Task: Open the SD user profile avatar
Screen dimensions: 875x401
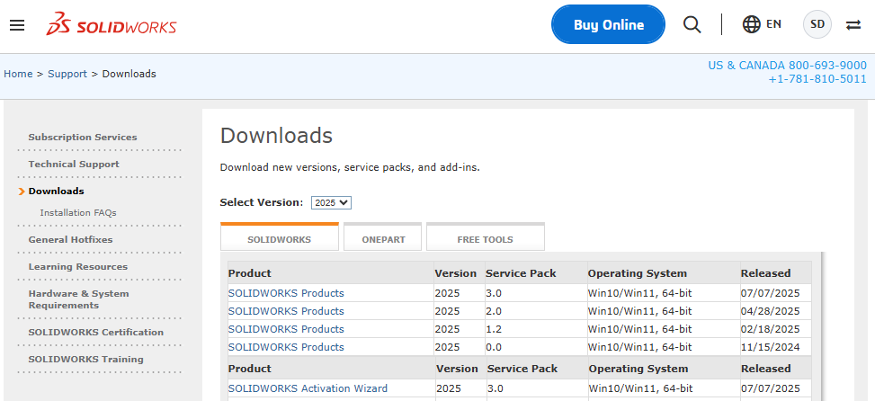Action: 817,25
